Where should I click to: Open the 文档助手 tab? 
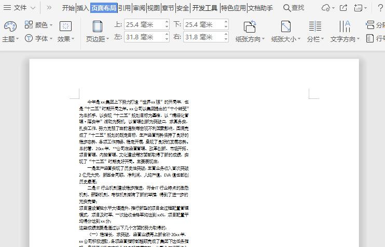tap(260, 8)
